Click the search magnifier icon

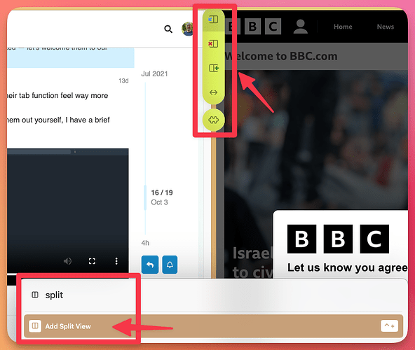(x=168, y=29)
